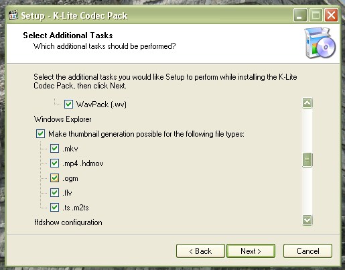Click the task list scrollbar thumb
The width and height of the screenshot is (345, 270).
click(x=307, y=159)
